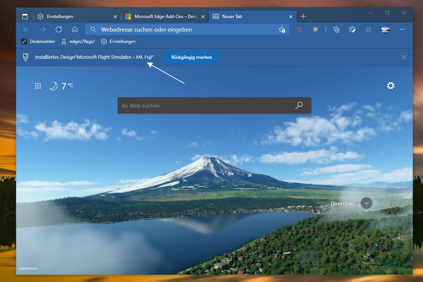Screen dimensions: 423x282
Task: Open the uBlock Origin shield extension
Action: pyautogui.click(x=316, y=29)
